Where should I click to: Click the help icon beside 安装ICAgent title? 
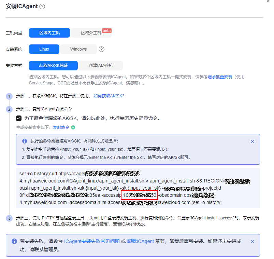42,6
